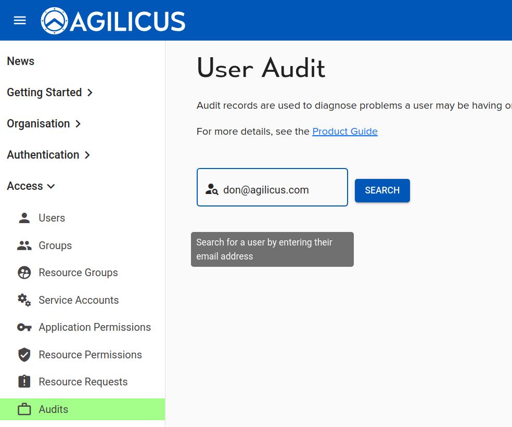Viewport: 512px width, 427px height.
Task: Open the News page
Action: (x=20, y=61)
